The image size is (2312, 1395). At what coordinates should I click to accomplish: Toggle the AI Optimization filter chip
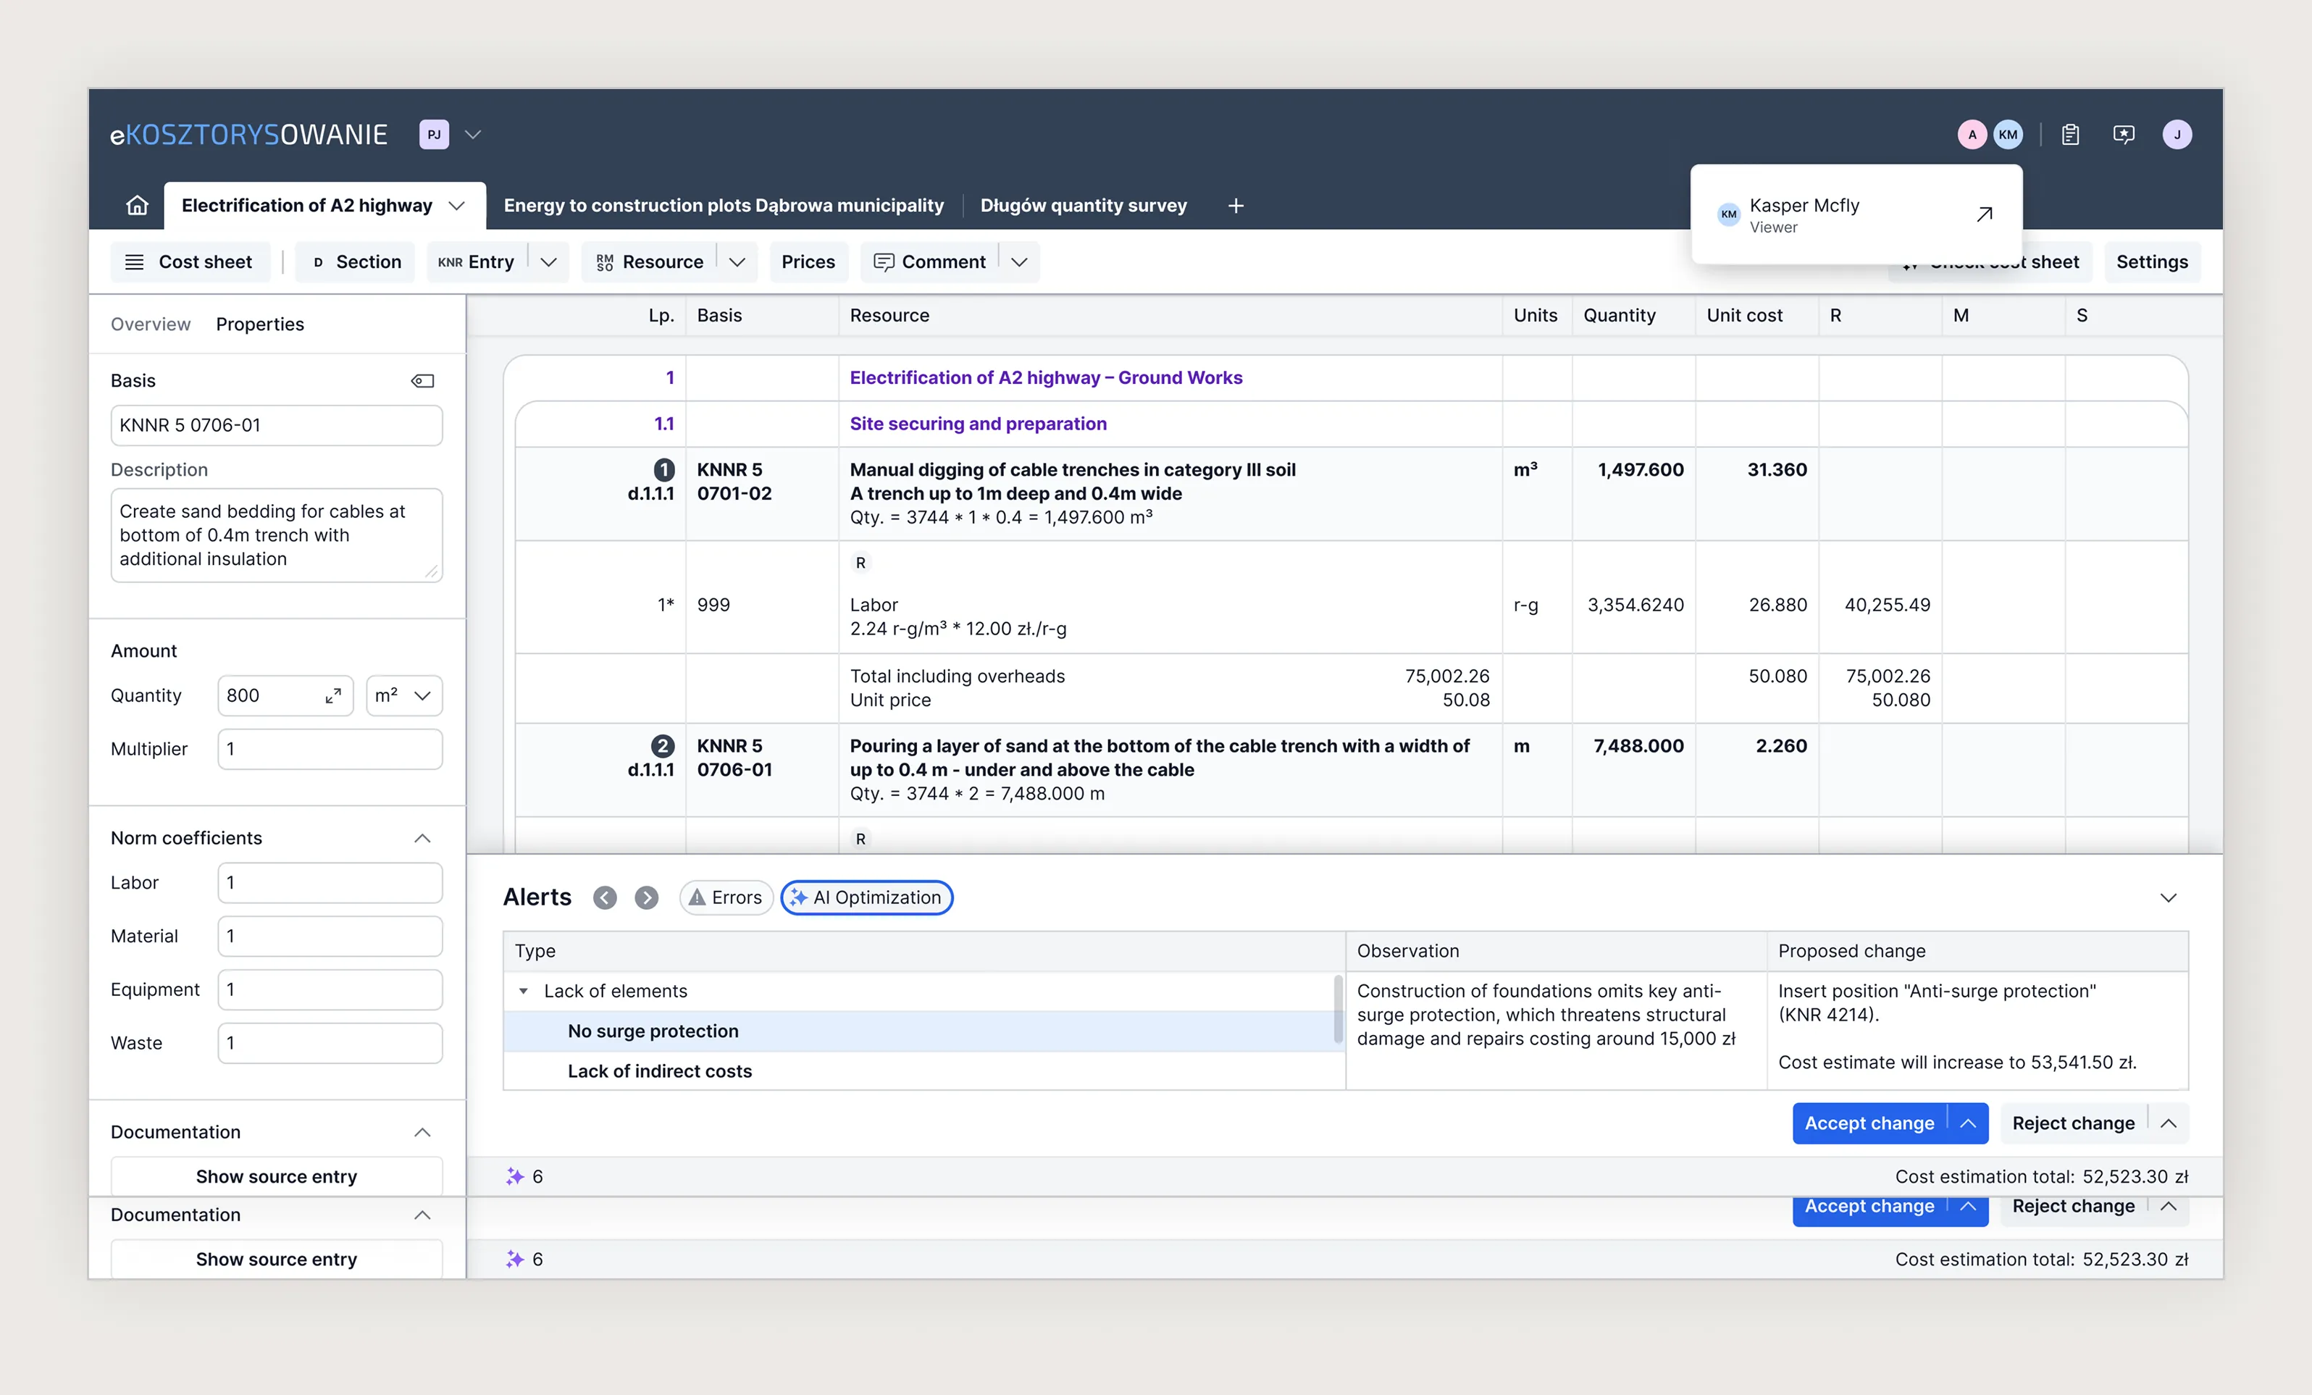point(867,898)
